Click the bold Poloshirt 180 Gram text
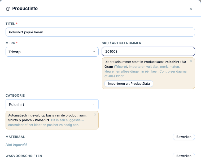Screen dimensions: 201x157 pos(145,64)
